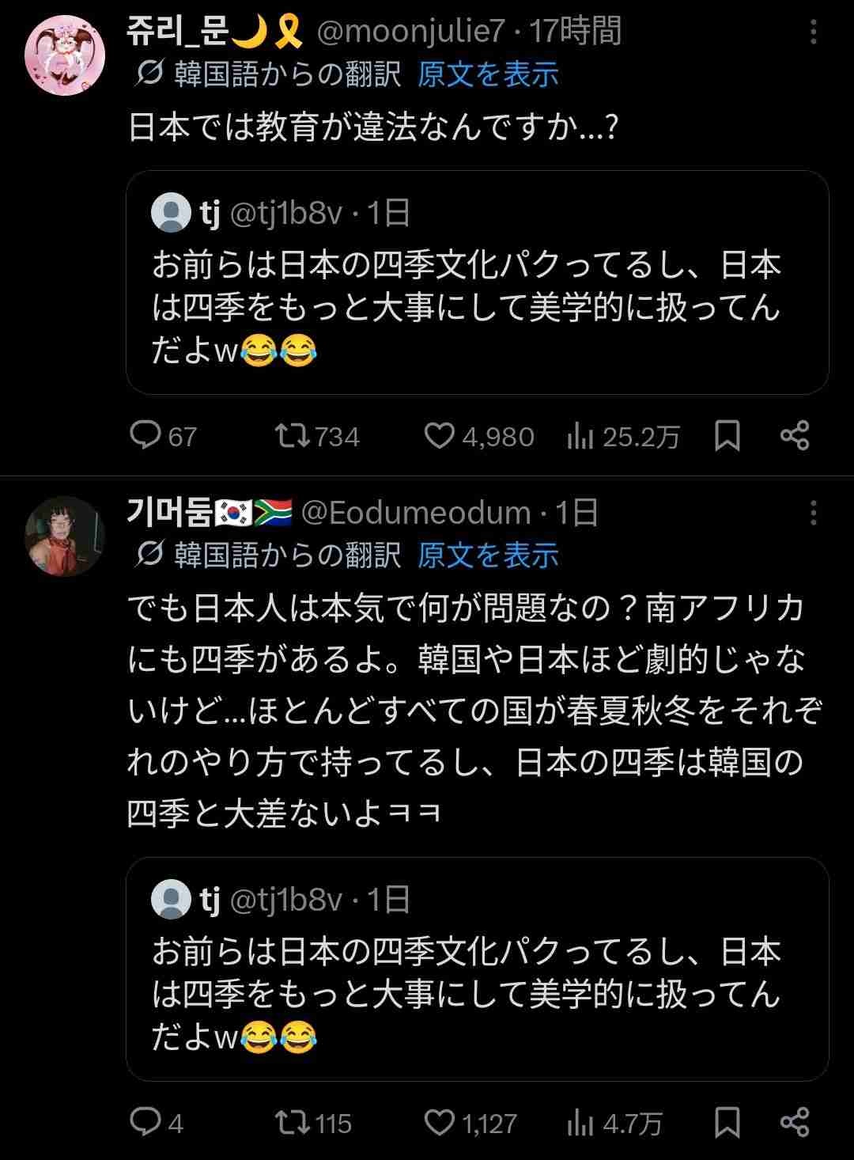This screenshot has width=854, height=1160.
Task: Open more options for moonjulie7's post
Action: pos(813,33)
